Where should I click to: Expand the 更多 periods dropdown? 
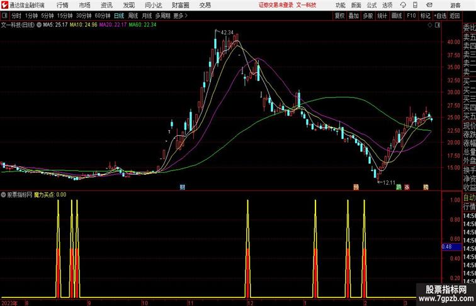180,16
